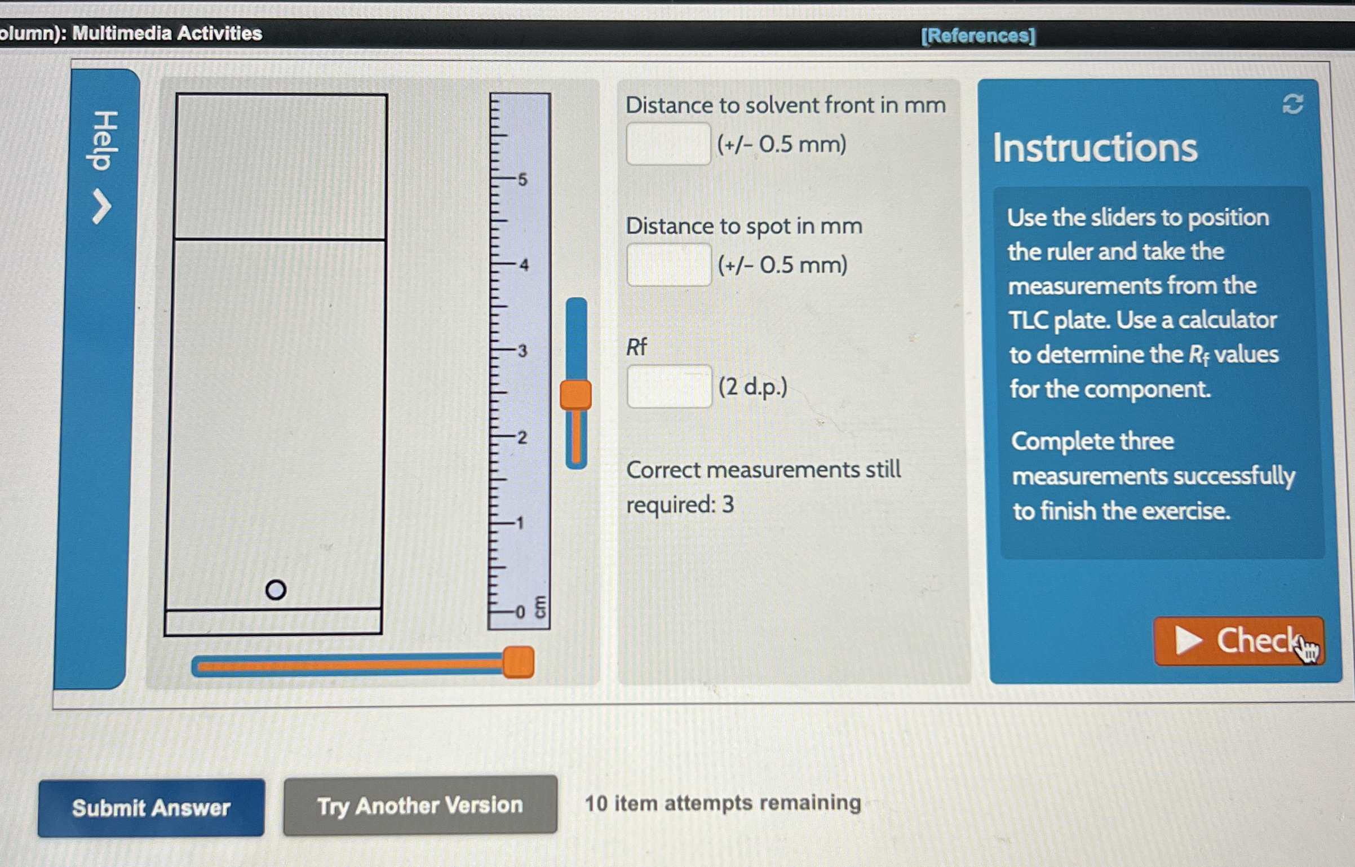Screen dimensions: 1355x867
Task: Click the refresh icon in the Instructions panel
Action: pos(1292,104)
